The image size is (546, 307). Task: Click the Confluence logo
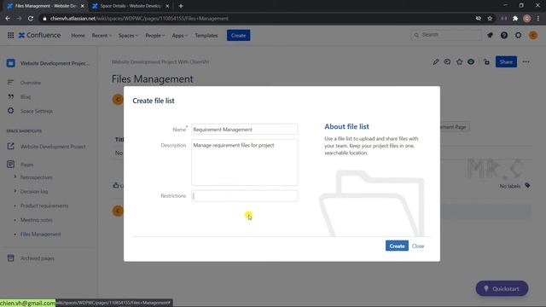pyautogui.click(x=39, y=35)
